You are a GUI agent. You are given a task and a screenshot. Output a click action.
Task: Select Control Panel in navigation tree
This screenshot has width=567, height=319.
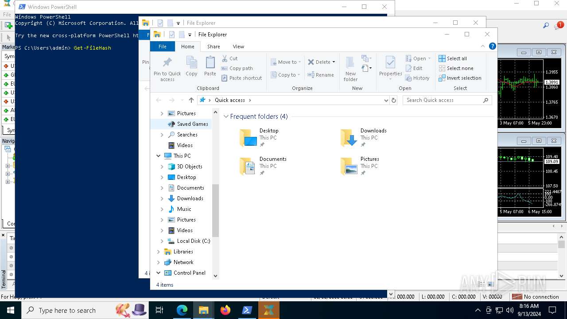tap(185, 273)
